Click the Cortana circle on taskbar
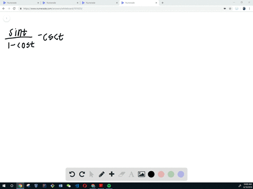The image size is (253, 189). pos(12,186)
